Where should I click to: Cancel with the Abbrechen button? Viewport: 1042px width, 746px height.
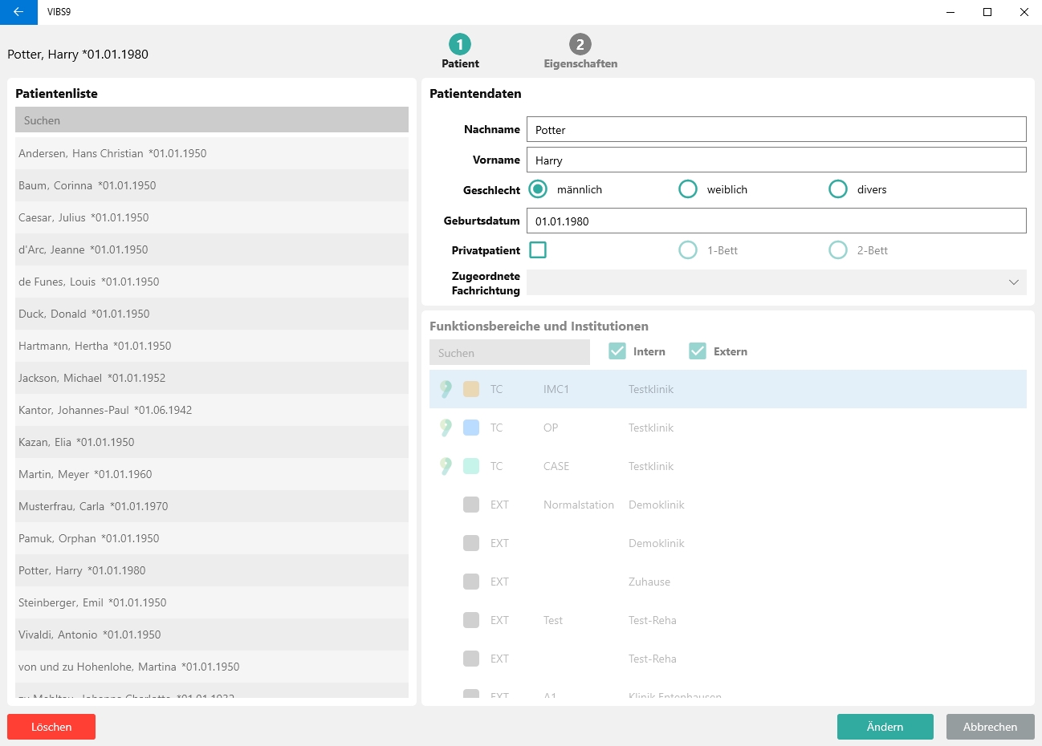click(991, 727)
